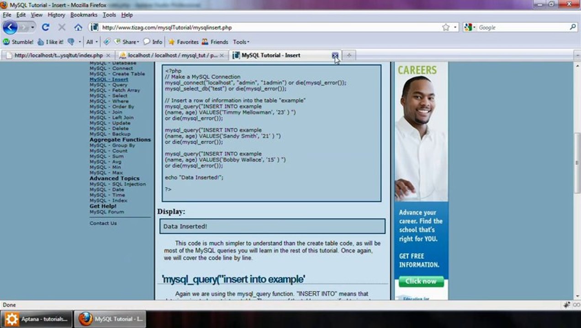This screenshot has height=328, width=581.
Task: Click the tag icon in StumbleUpon toolbar
Action: [x=107, y=42]
